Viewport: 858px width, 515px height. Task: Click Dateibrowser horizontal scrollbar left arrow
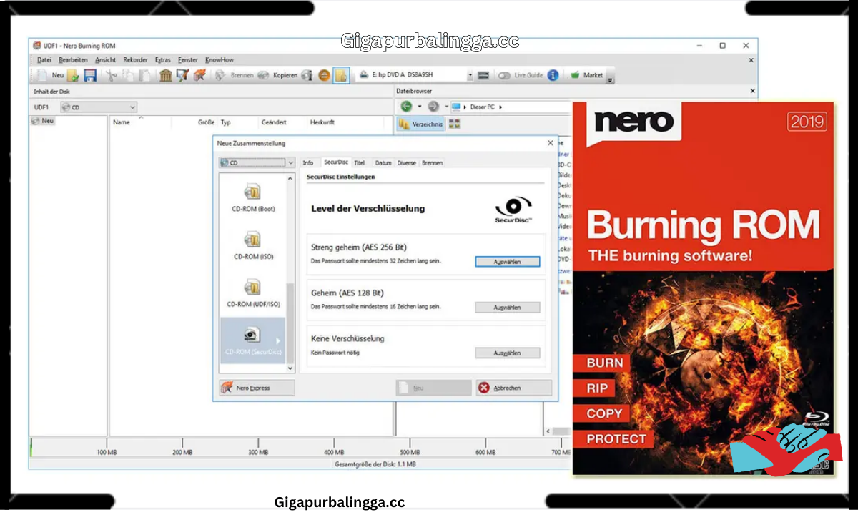click(548, 432)
